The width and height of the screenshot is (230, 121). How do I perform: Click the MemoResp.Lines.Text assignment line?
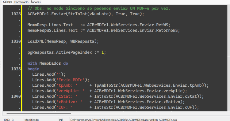[99, 25]
